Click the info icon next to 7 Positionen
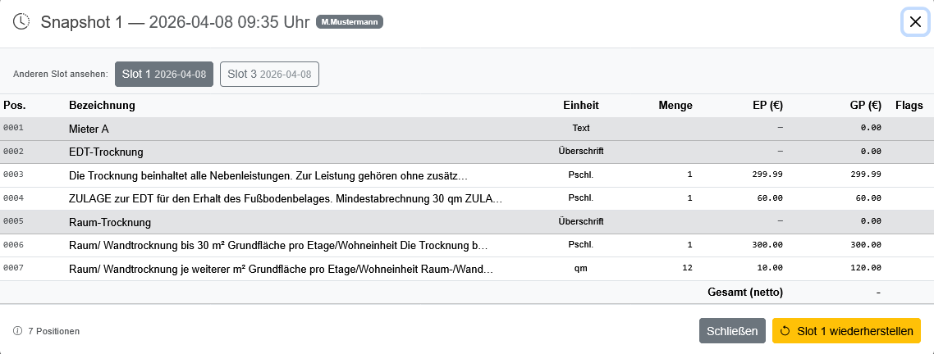Viewport: 934px width, 354px height. coord(17,331)
